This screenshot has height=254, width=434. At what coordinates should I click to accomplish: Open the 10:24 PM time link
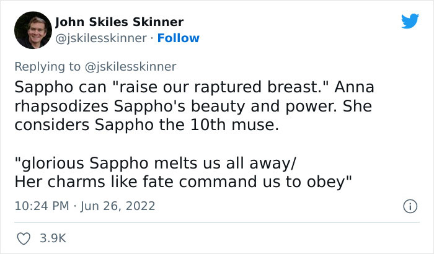pyautogui.click(x=42, y=206)
